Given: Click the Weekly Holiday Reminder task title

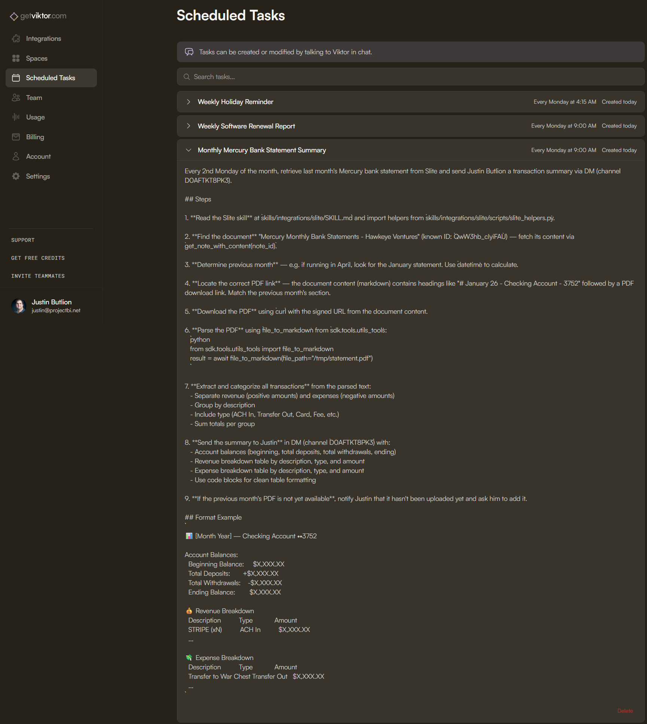Looking at the screenshot, I should pos(235,102).
